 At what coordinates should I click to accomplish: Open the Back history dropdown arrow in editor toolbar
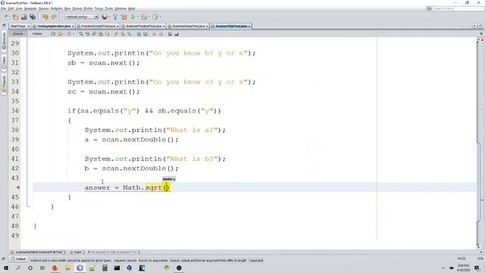point(64,33)
